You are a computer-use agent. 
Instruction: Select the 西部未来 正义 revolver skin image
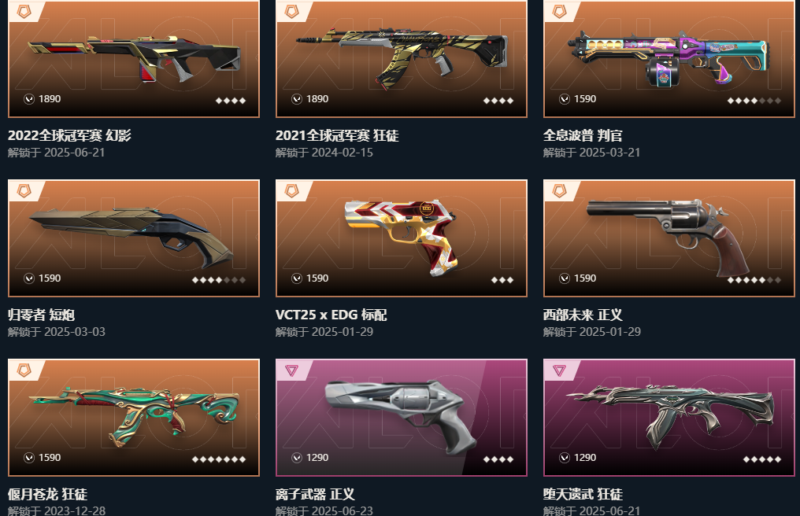point(669,238)
